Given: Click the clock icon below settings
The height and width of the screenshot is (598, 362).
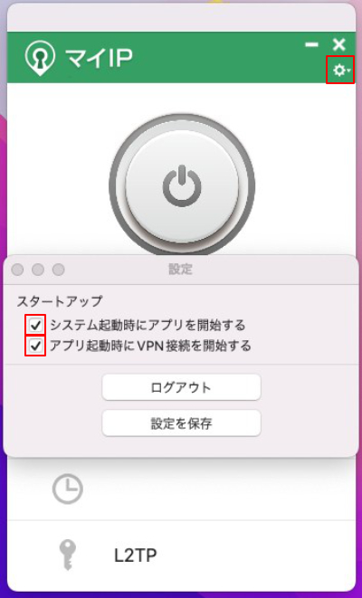Looking at the screenshot, I should (x=68, y=489).
